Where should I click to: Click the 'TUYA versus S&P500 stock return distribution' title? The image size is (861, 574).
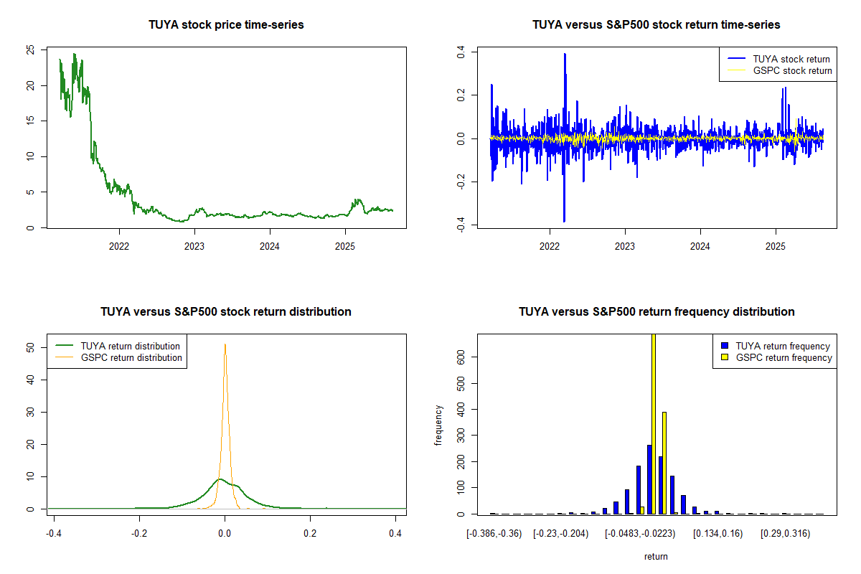(226, 311)
